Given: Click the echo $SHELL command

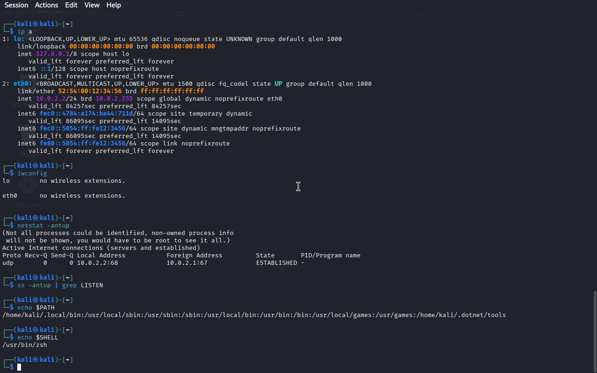Looking at the screenshot, I should [x=38, y=338].
